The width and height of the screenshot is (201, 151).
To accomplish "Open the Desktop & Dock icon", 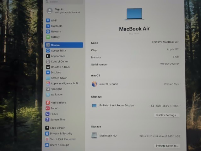I will click(x=48, y=67).
